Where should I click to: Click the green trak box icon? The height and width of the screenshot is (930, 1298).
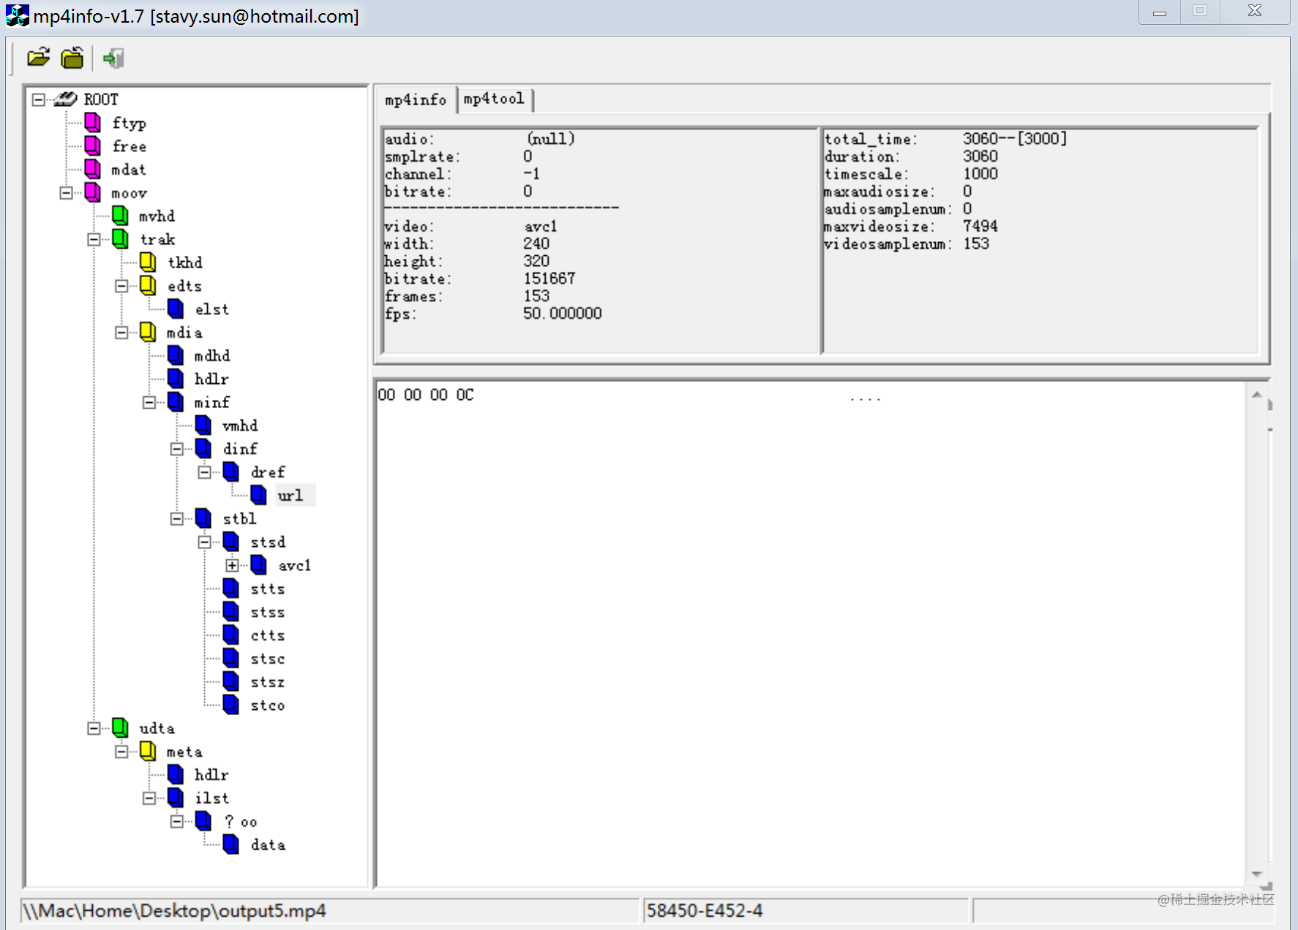tap(121, 239)
